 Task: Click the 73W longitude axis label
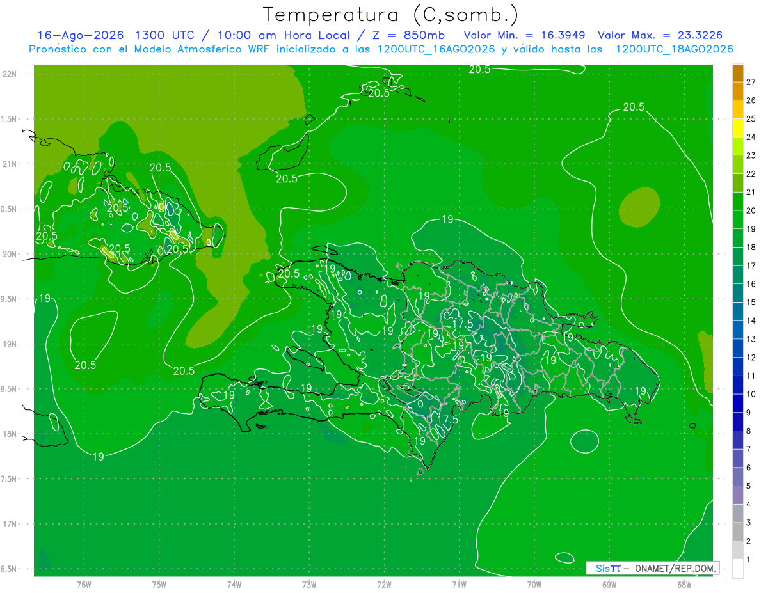(x=309, y=585)
